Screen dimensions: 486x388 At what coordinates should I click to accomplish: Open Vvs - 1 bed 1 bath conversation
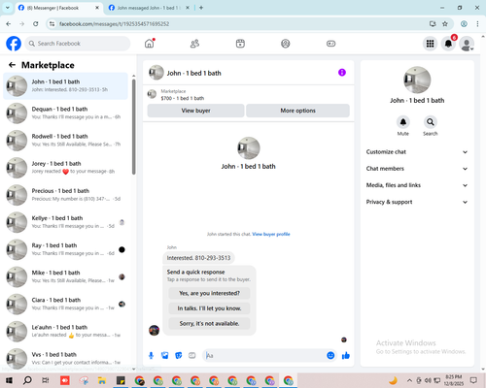(x=65, y=358)
